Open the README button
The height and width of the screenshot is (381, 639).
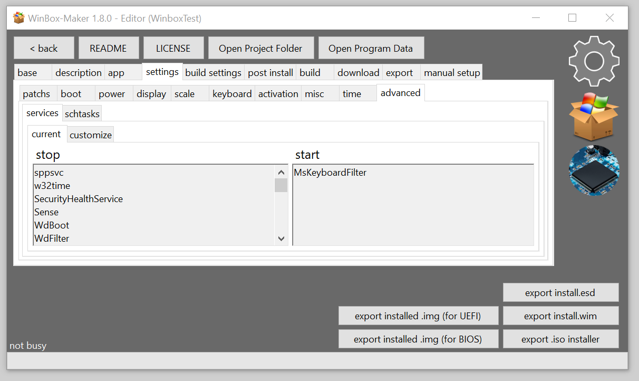109,48
